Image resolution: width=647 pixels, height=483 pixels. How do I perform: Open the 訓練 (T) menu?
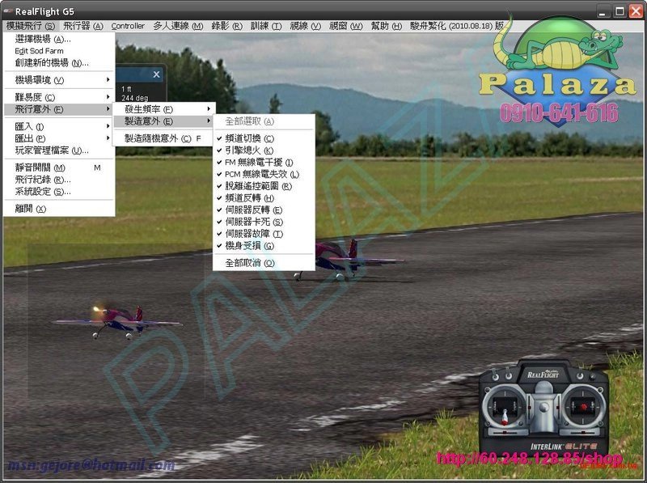click(266, 26)
